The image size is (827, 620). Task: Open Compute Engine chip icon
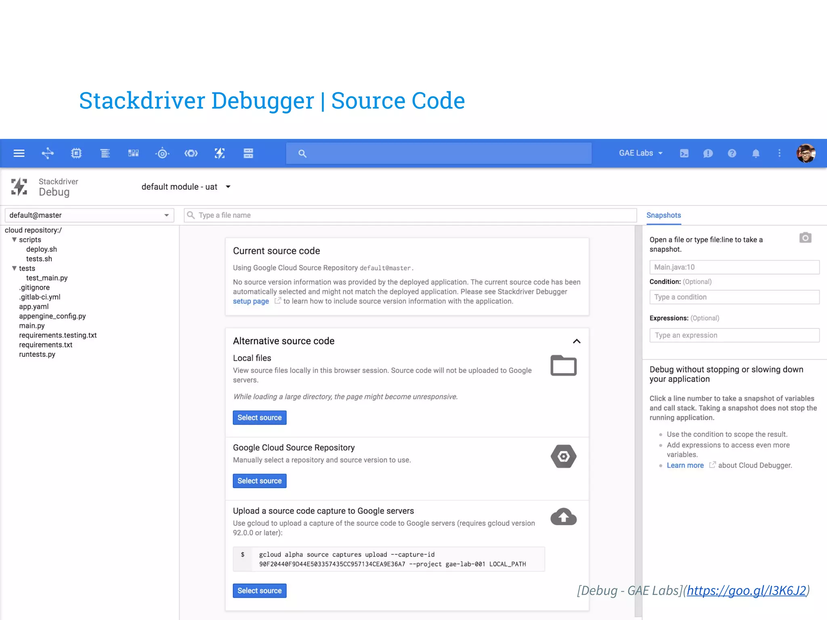coord(76,153)
